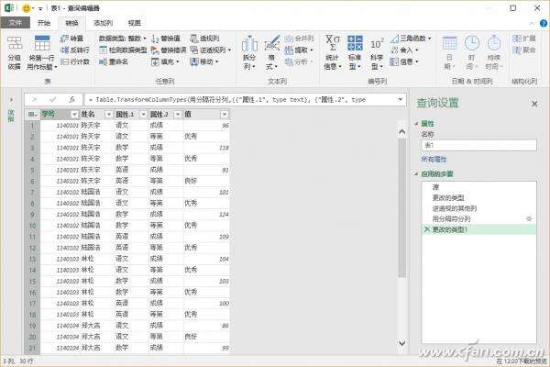This screenshot has height=367, width=550.
Task: Click the 聚合 (Aggregate) button
Action: click(x=524, y=50)
